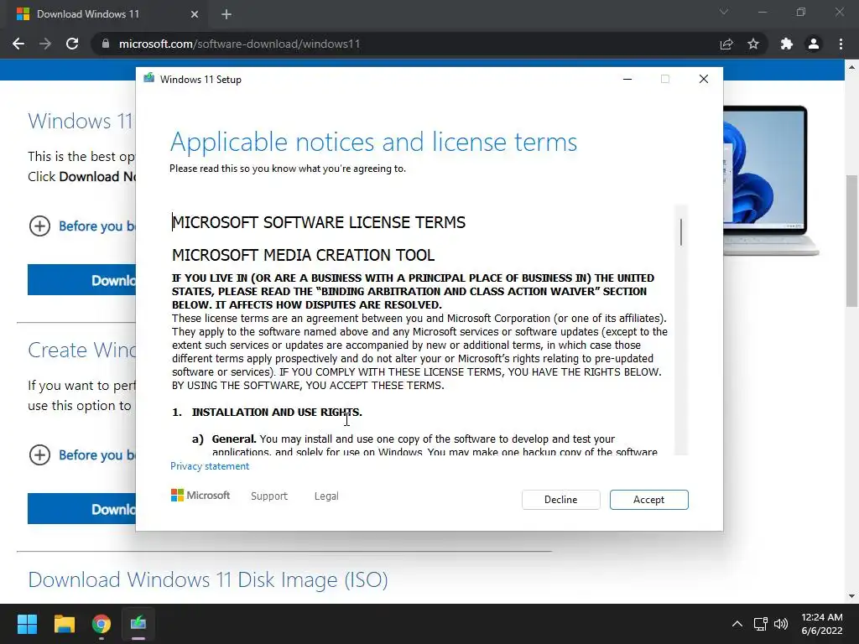
Task: Minimize the Windows 11 Setup window
Action: point(627,79)
